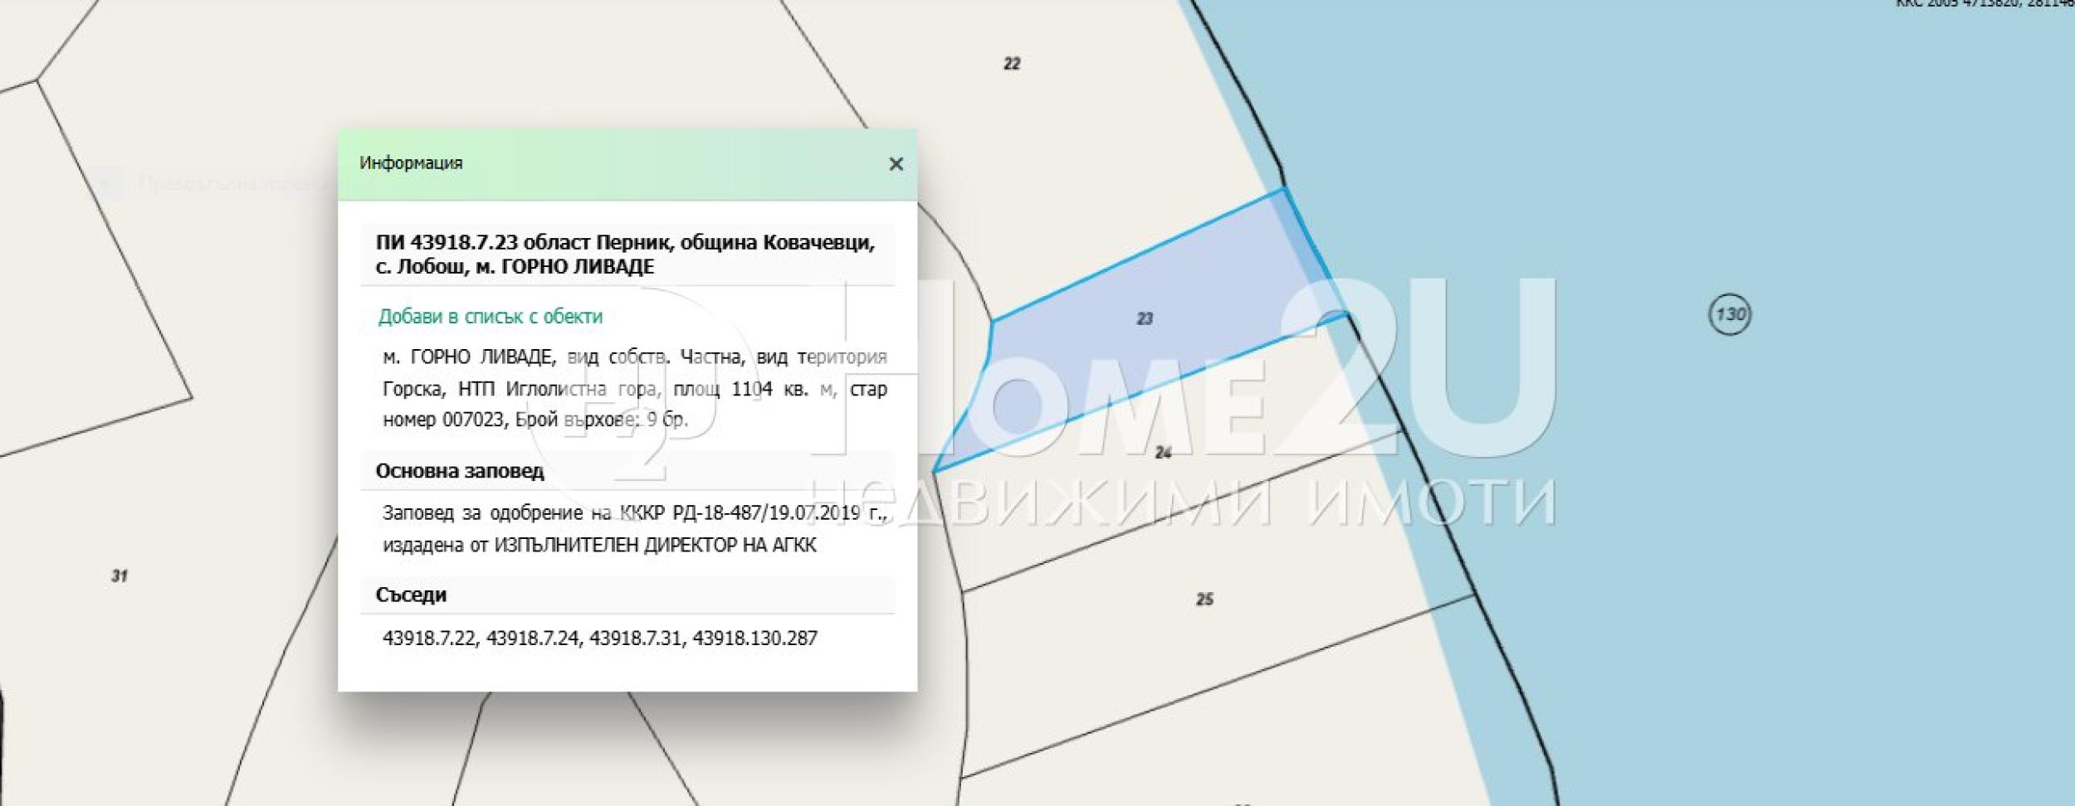Close the Информация popup
This screenshot has height=806, width=2075.
coord(896,164)
